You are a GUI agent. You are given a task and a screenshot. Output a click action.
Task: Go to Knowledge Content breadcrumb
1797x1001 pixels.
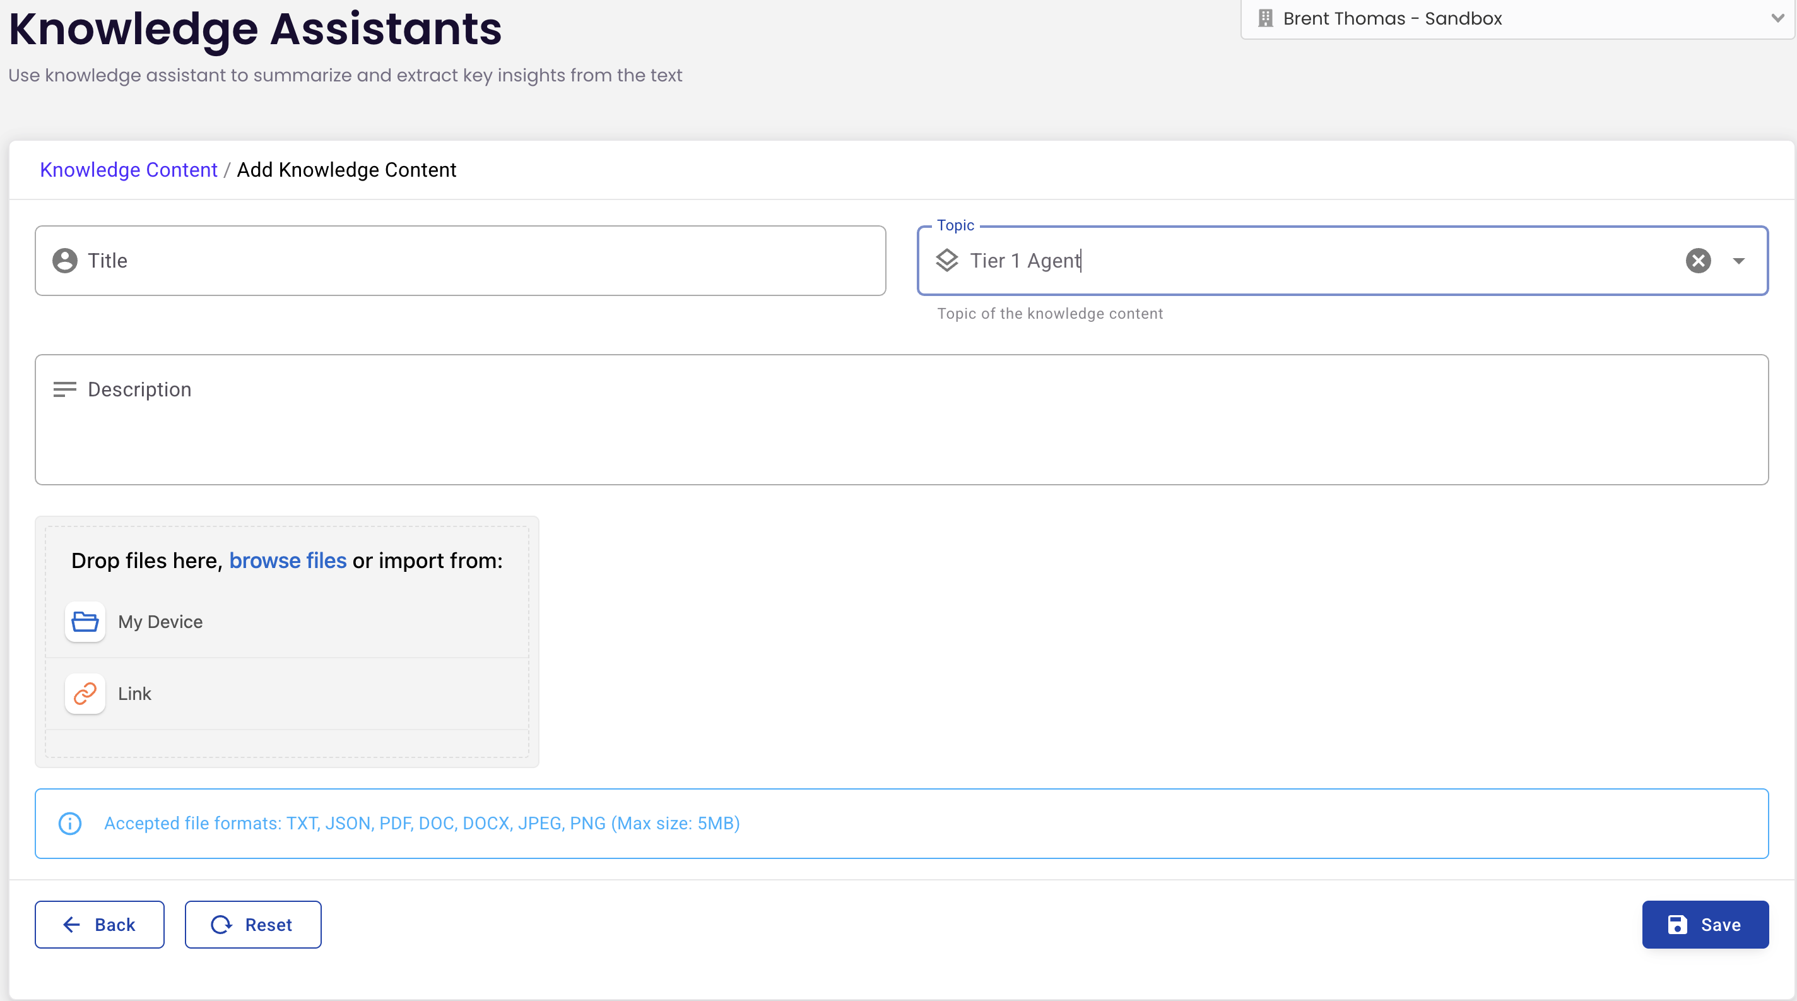click(128, 170)
